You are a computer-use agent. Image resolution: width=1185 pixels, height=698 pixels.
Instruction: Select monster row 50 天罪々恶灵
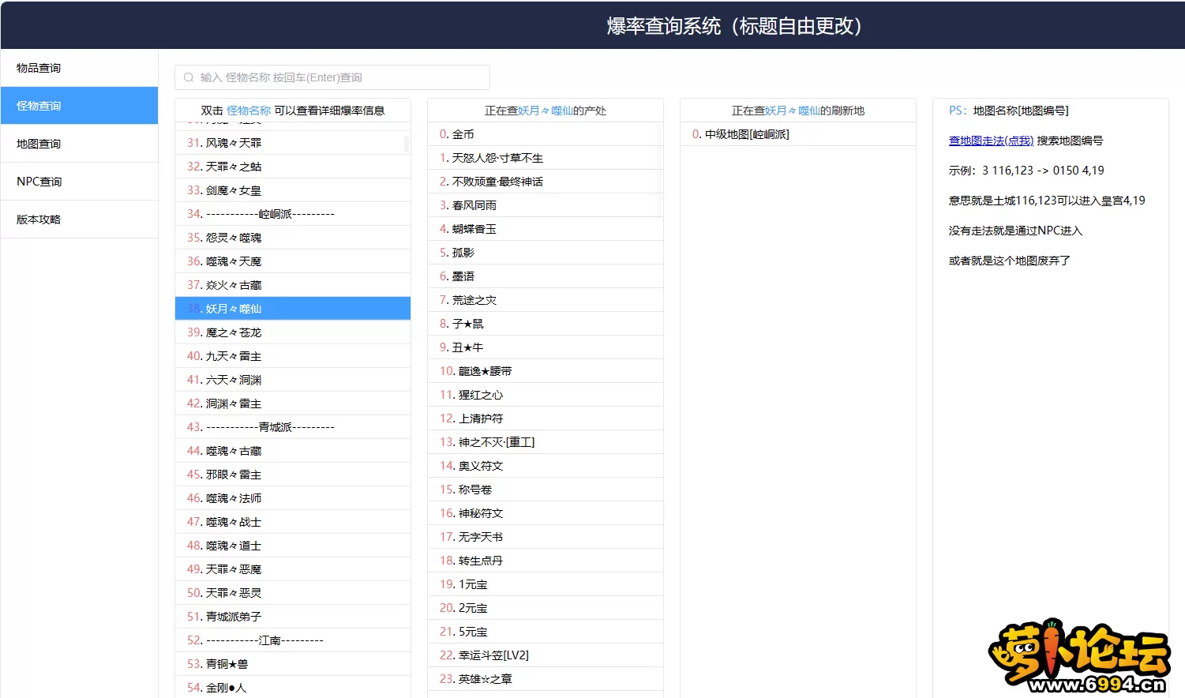click(x=293, y=593)
